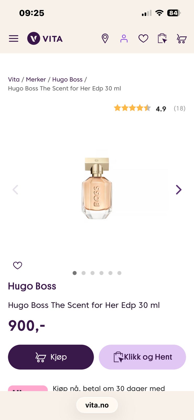Open click and collect bag icon in header
Image resolution: width=194 pixels, height=420 pixels.
(x=162, y=39)
